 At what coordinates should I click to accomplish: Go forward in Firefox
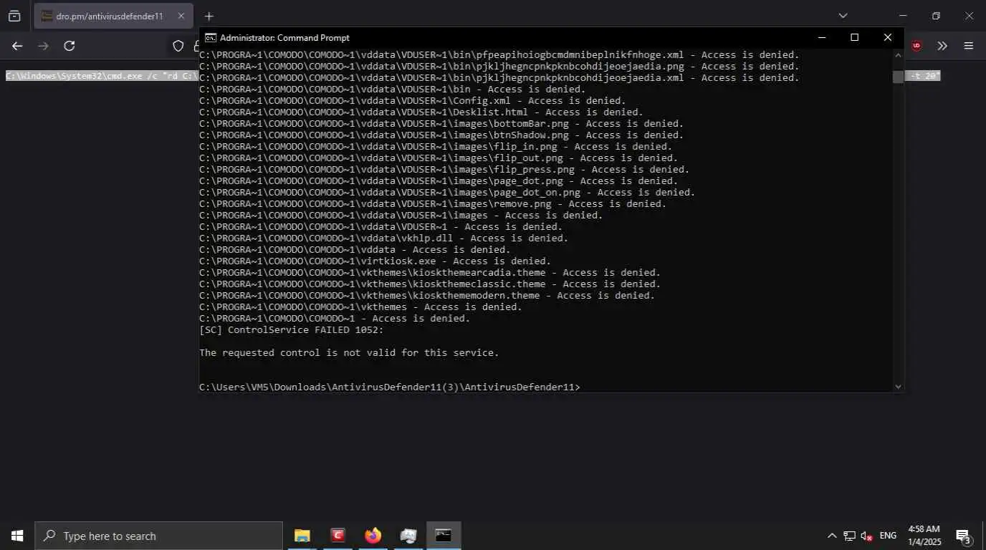pos(43,46)
